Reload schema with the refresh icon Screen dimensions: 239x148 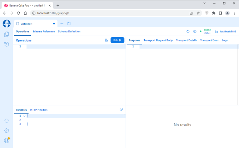[x=188, y=32]
